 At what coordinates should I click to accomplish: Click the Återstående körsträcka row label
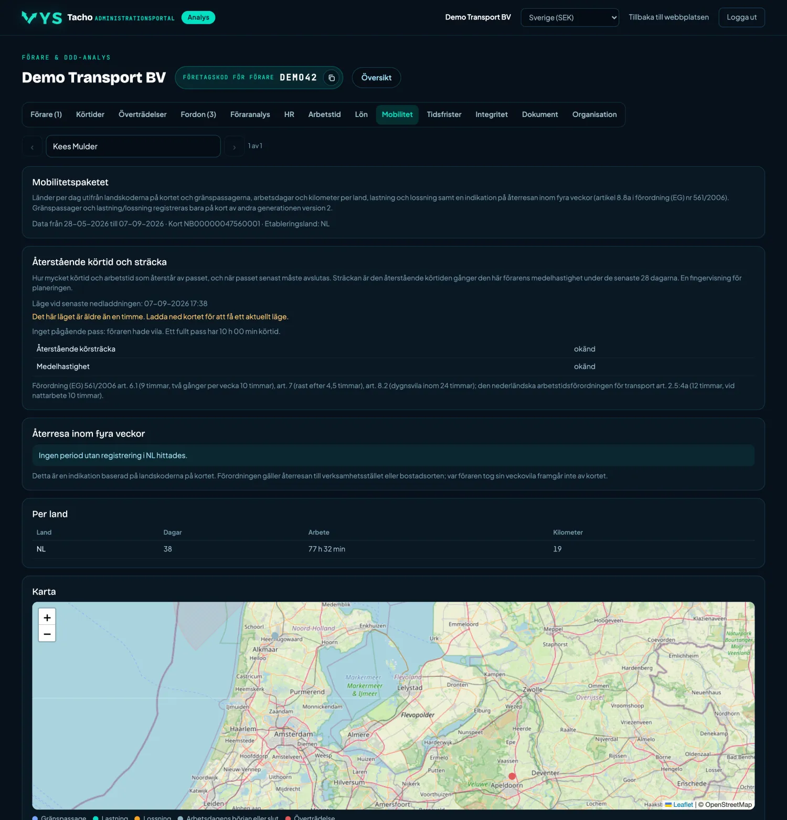pyautogui.click(x=76, y=349)
